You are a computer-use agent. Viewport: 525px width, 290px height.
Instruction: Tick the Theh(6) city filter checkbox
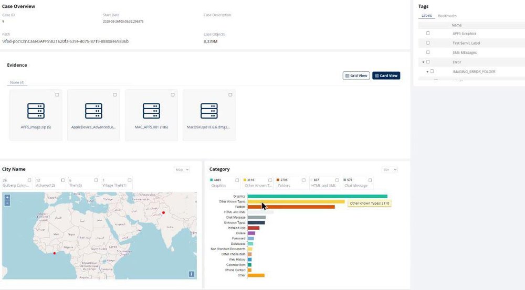point(96,180)
